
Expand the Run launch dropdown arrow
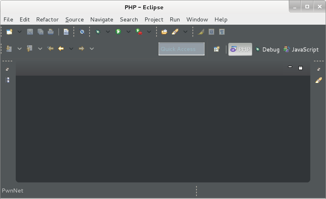(128, 32)
